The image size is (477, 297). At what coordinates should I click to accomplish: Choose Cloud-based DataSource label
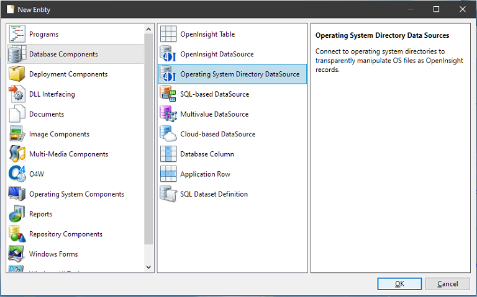point(218,134)
